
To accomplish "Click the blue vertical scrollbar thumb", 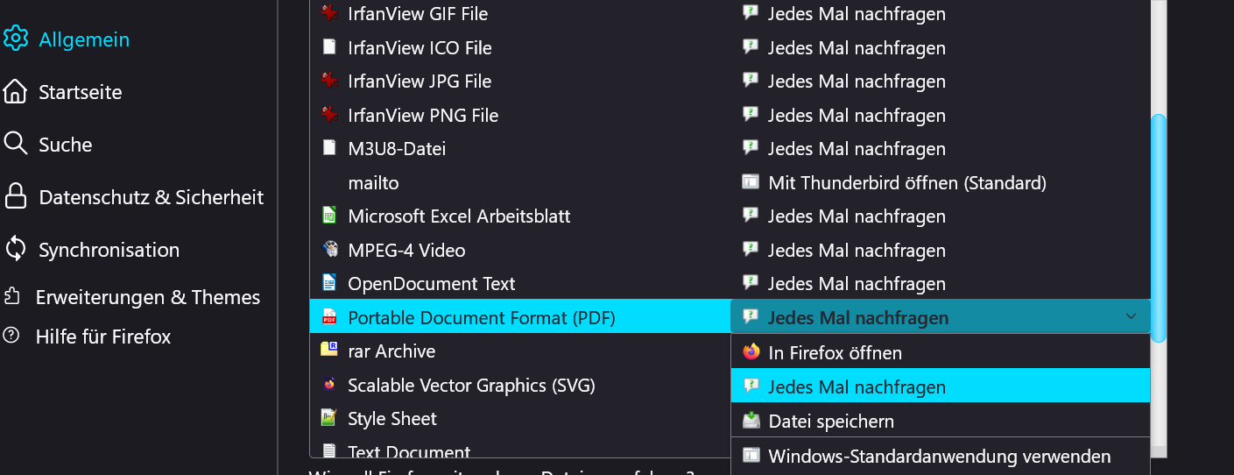I will [1159, 228].
